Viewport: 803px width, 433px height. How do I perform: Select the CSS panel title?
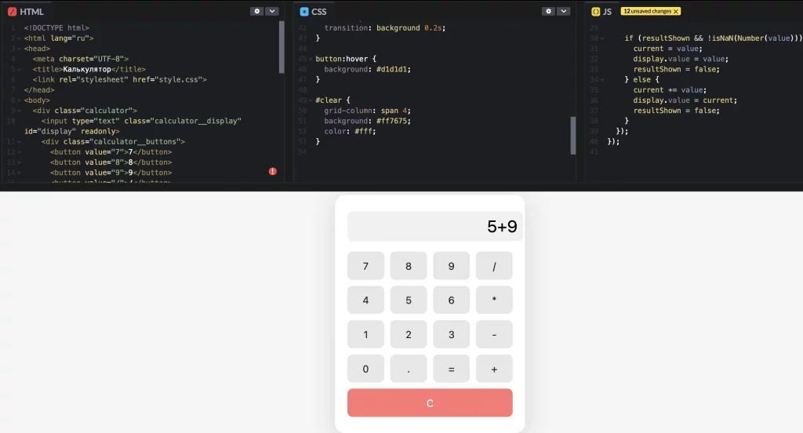[x=319, y=11]
